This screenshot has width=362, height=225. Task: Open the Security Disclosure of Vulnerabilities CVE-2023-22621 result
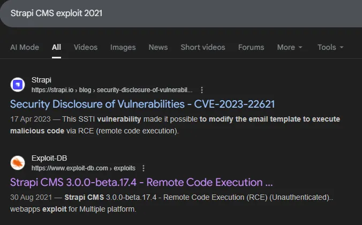click(x=142, y=103)
